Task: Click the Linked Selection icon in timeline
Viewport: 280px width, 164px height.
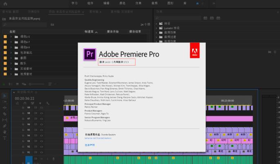Action: pyautogui.click(x=32, y=103)
